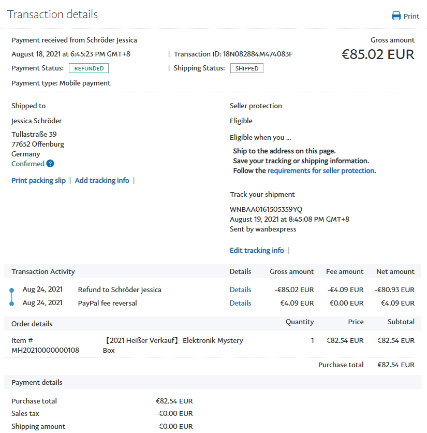Click tracking number WNBAA0161505359YQ
The width and height of the screenshot is (427, 433).
pos(266,209)
